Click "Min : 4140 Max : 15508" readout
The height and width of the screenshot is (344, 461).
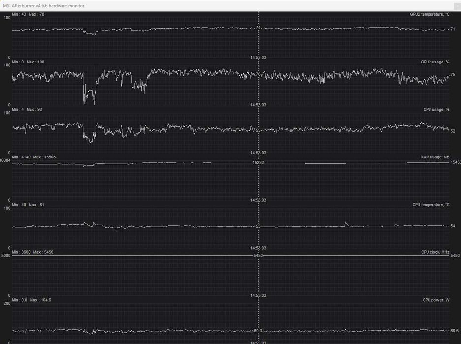pos(34,157)
